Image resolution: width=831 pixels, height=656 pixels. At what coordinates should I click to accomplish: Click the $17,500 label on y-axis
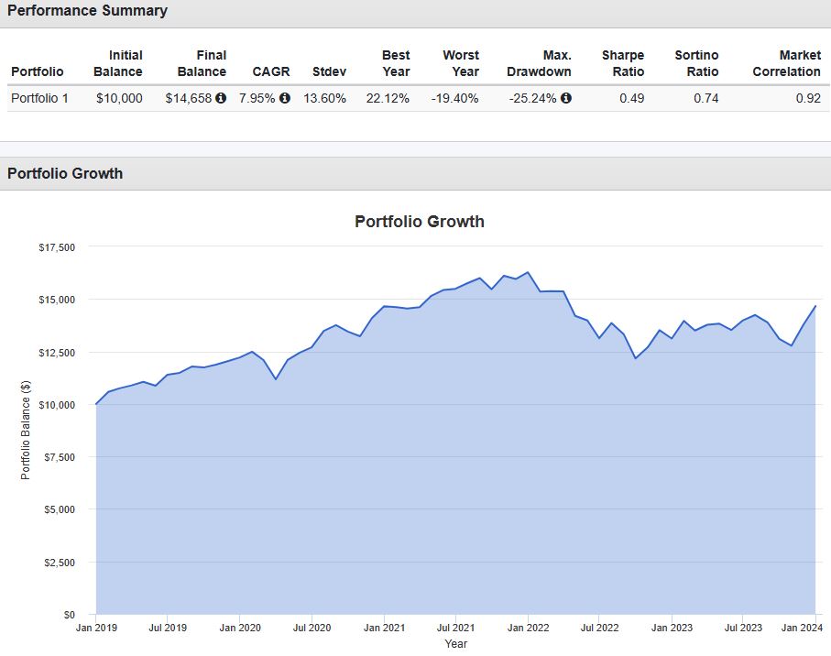(57, 247)
